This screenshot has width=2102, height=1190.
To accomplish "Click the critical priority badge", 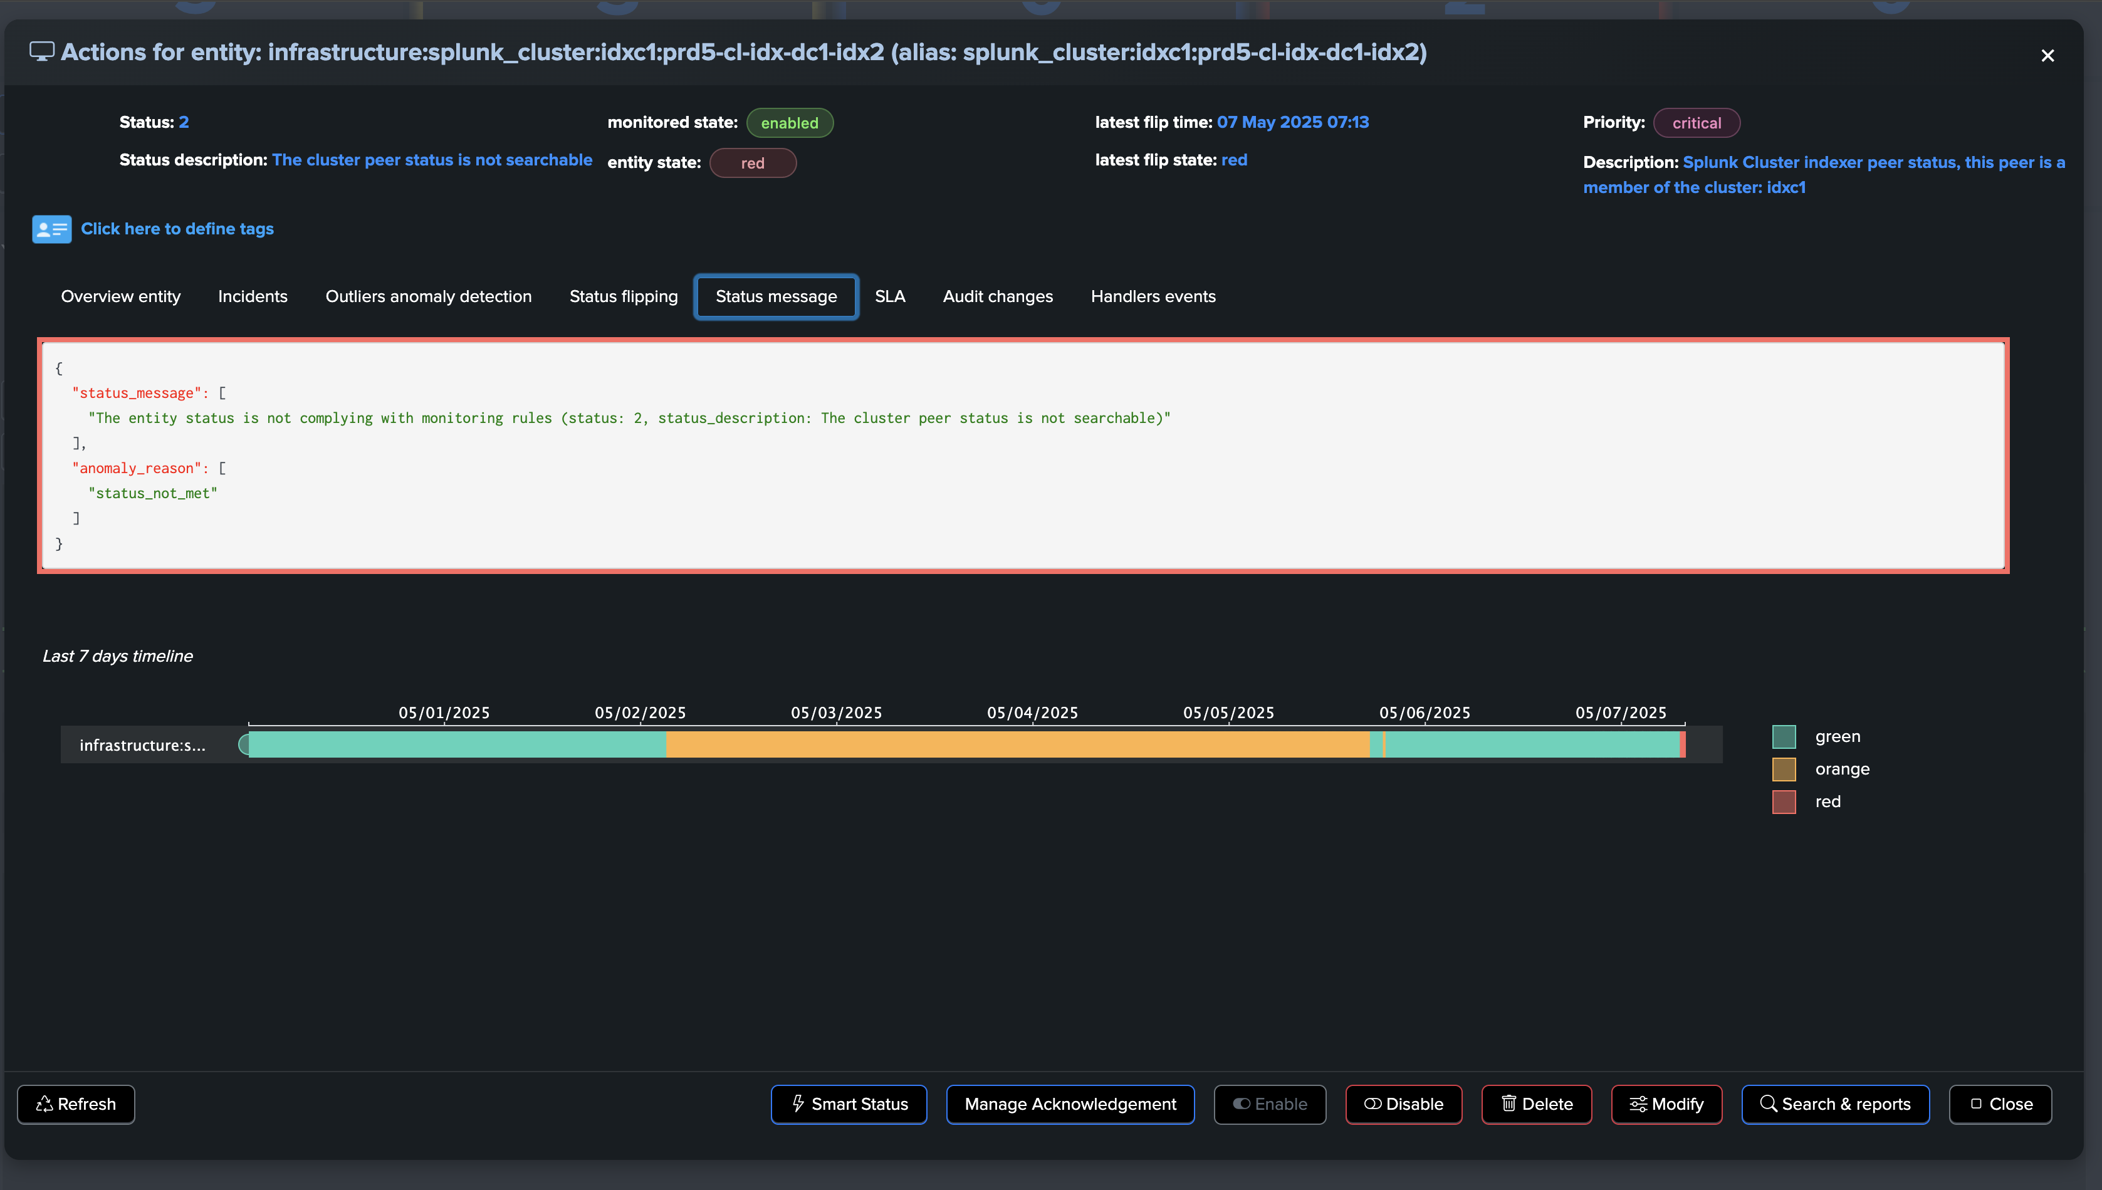I will (1697, 123).
